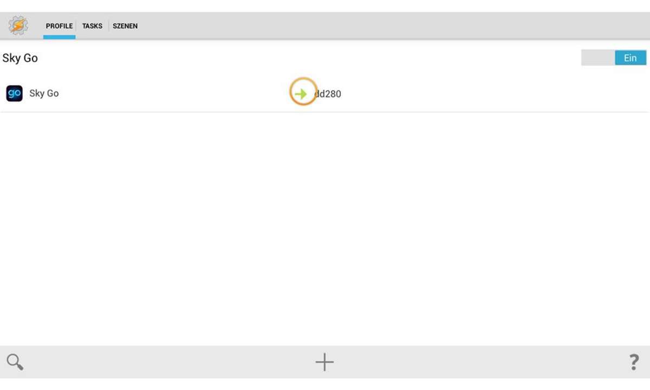Open the TASKS tab
The height and width of the screenshot is (390, 650).
(x=92, y=26)
